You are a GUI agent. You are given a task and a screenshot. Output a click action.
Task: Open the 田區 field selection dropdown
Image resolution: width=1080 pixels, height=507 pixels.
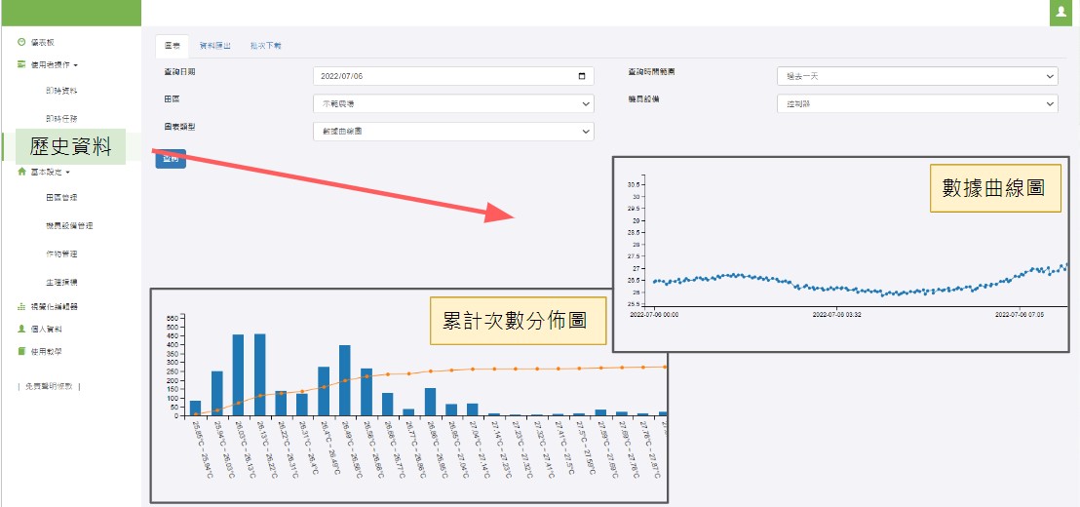(453, 103)
